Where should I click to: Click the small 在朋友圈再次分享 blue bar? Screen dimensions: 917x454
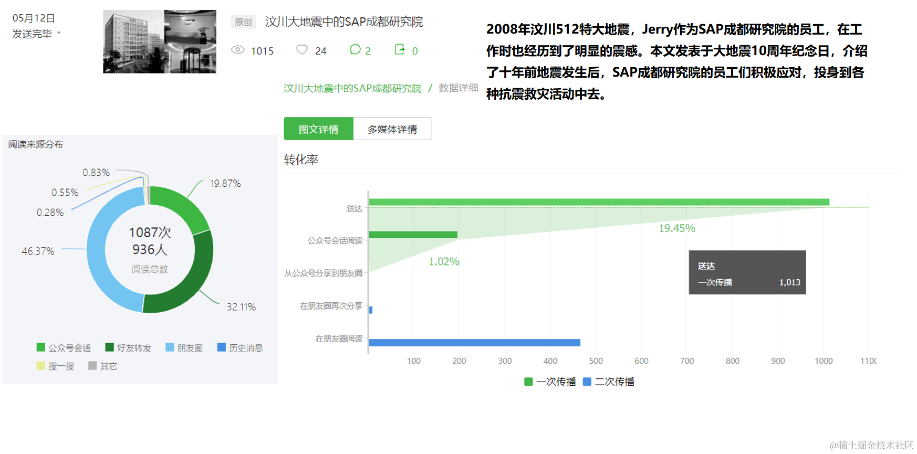pyautogui.click(x=371, y=310)
